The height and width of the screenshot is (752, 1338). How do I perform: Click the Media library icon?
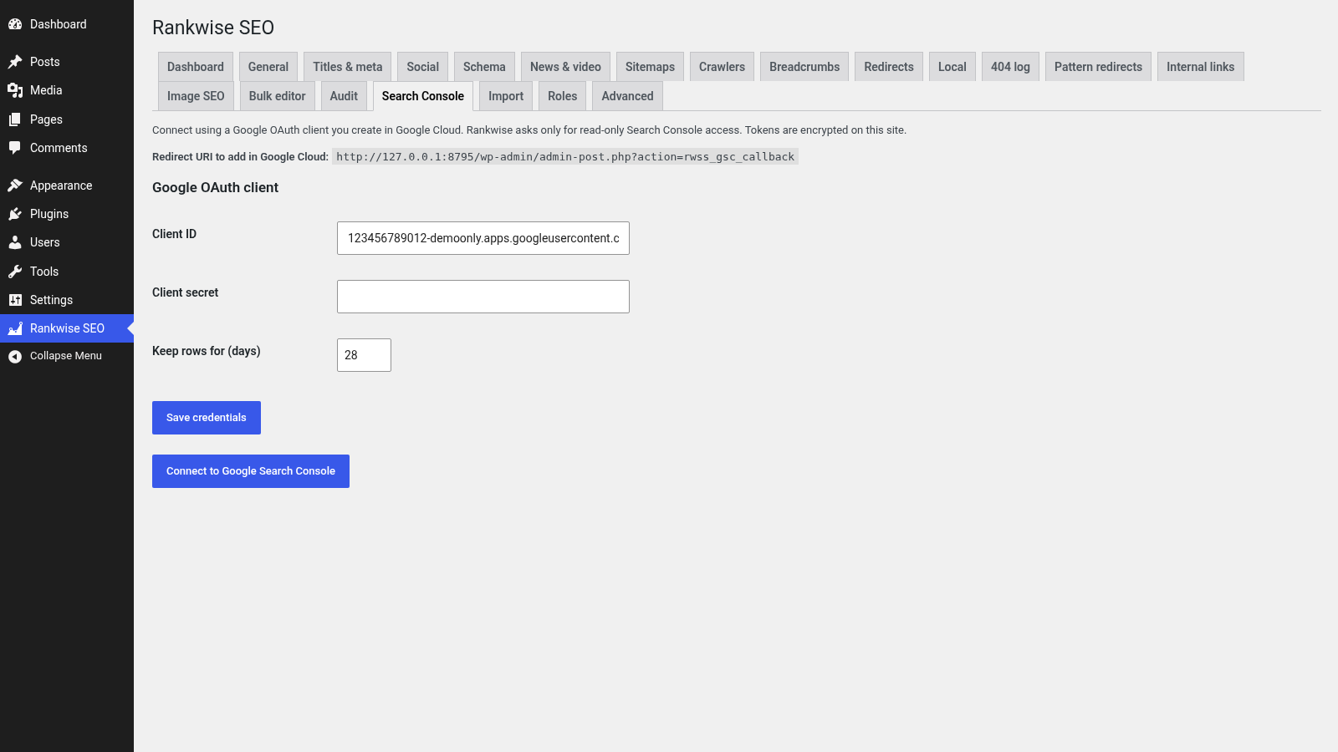tap(15, 90)
